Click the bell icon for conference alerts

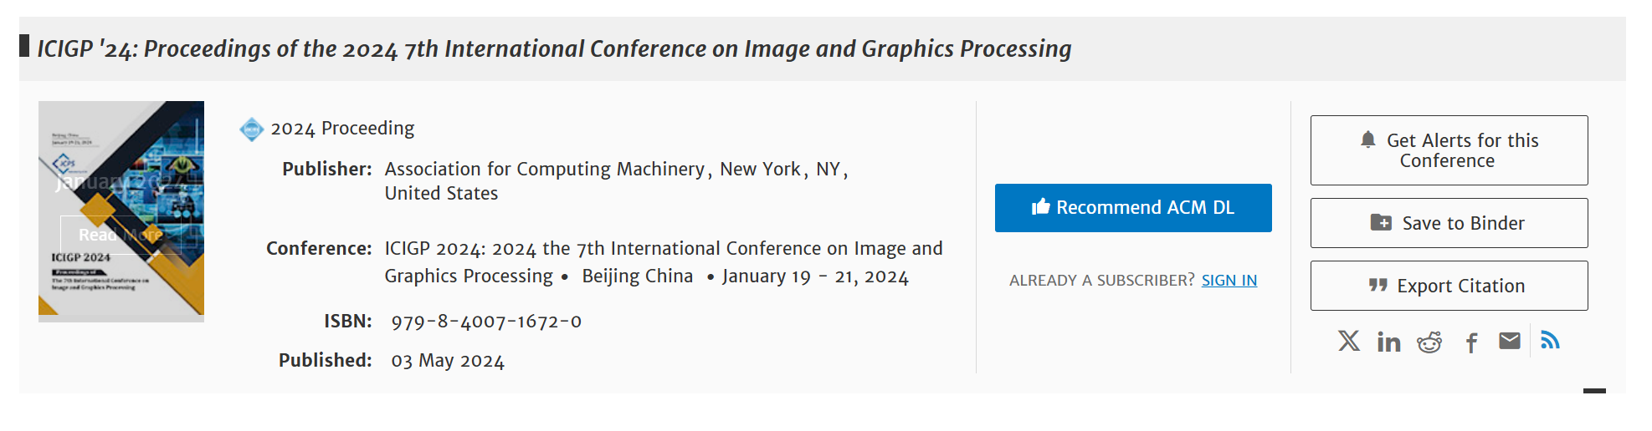tap(1367, 139)
